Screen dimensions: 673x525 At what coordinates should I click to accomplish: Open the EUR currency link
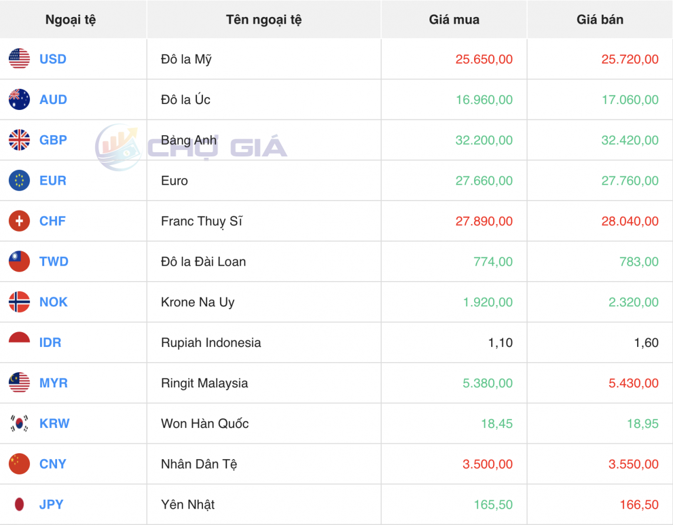tap(53, 180)
